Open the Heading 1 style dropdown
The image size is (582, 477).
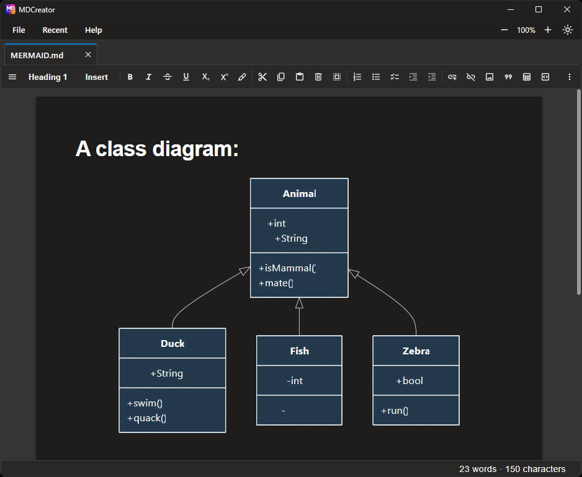[x=48, y=77]
